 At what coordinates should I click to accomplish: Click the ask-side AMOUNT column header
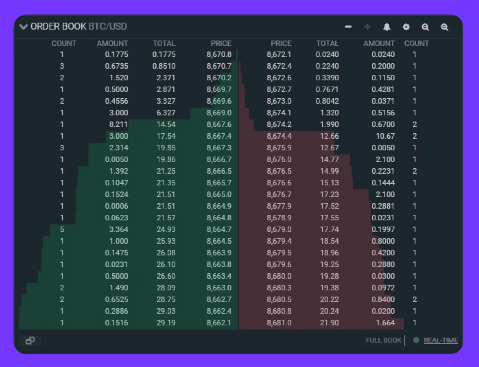point(379,43)
